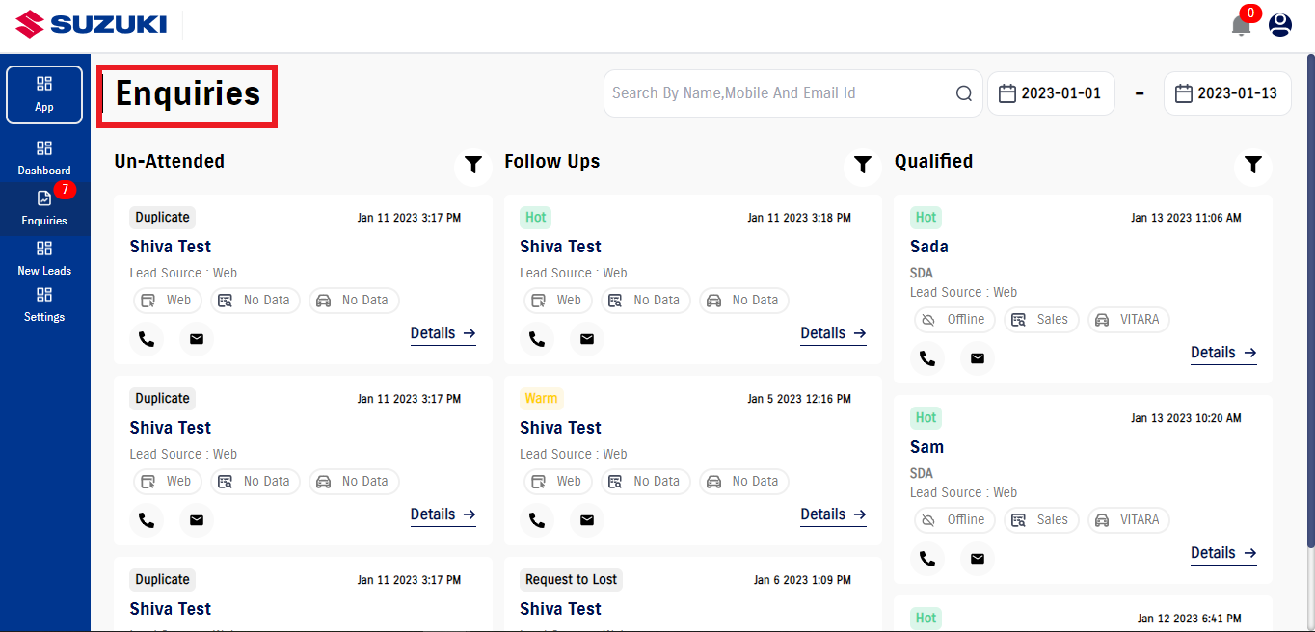The width and height of the screenshot is (1315, 632).
Task: Click Hot tag on Sada card
Action: pyautogui.click(x=926, y=218)
